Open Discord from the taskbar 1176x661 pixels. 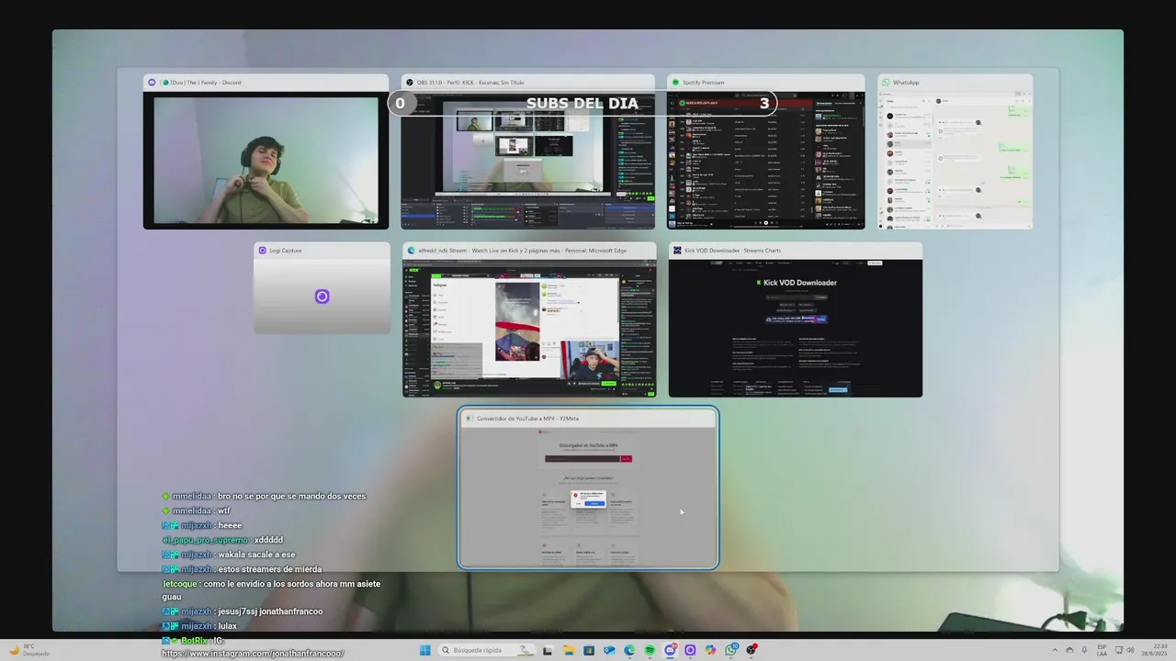[x=670, y=650]
